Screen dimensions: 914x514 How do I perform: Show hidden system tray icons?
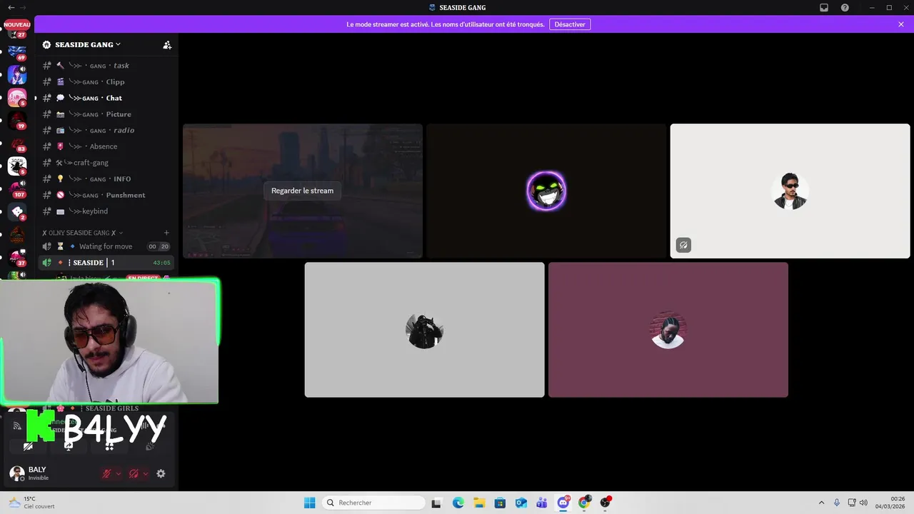(x=821, y=503)
